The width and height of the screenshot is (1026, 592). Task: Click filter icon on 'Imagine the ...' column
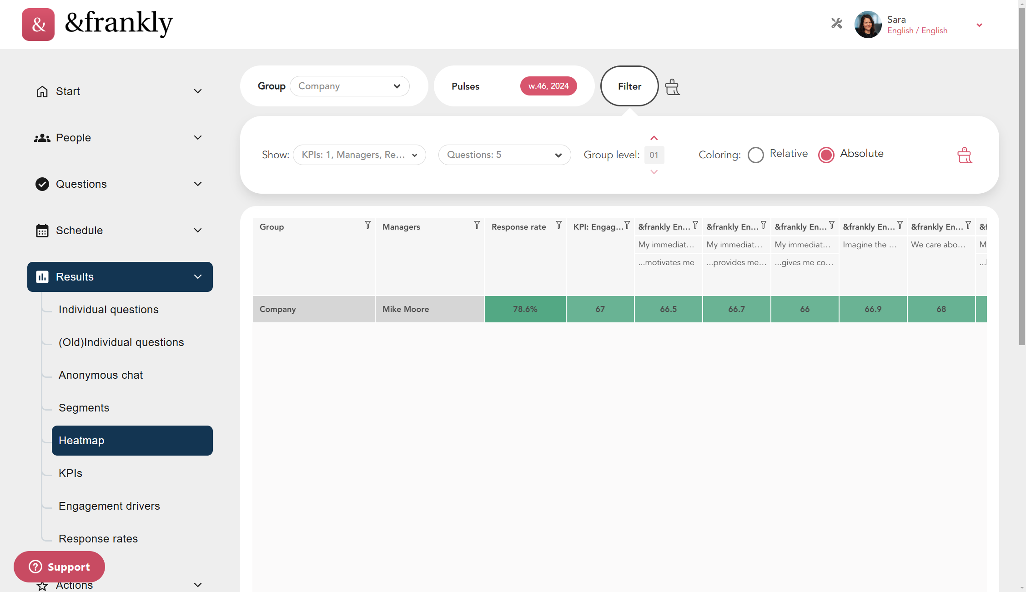900,226
